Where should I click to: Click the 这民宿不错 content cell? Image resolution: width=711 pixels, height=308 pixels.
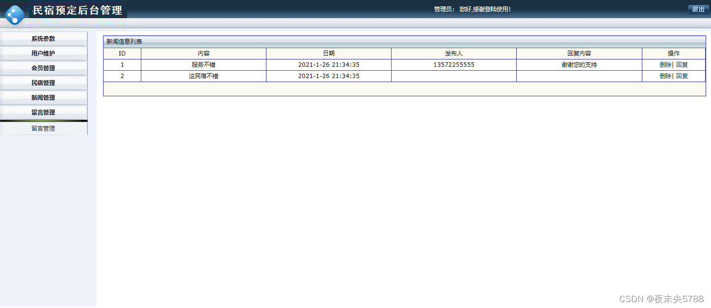click(204, 76)
